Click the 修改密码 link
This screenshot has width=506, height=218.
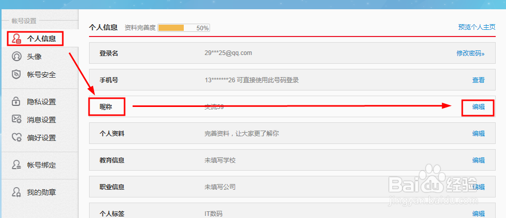coord(470,53)
